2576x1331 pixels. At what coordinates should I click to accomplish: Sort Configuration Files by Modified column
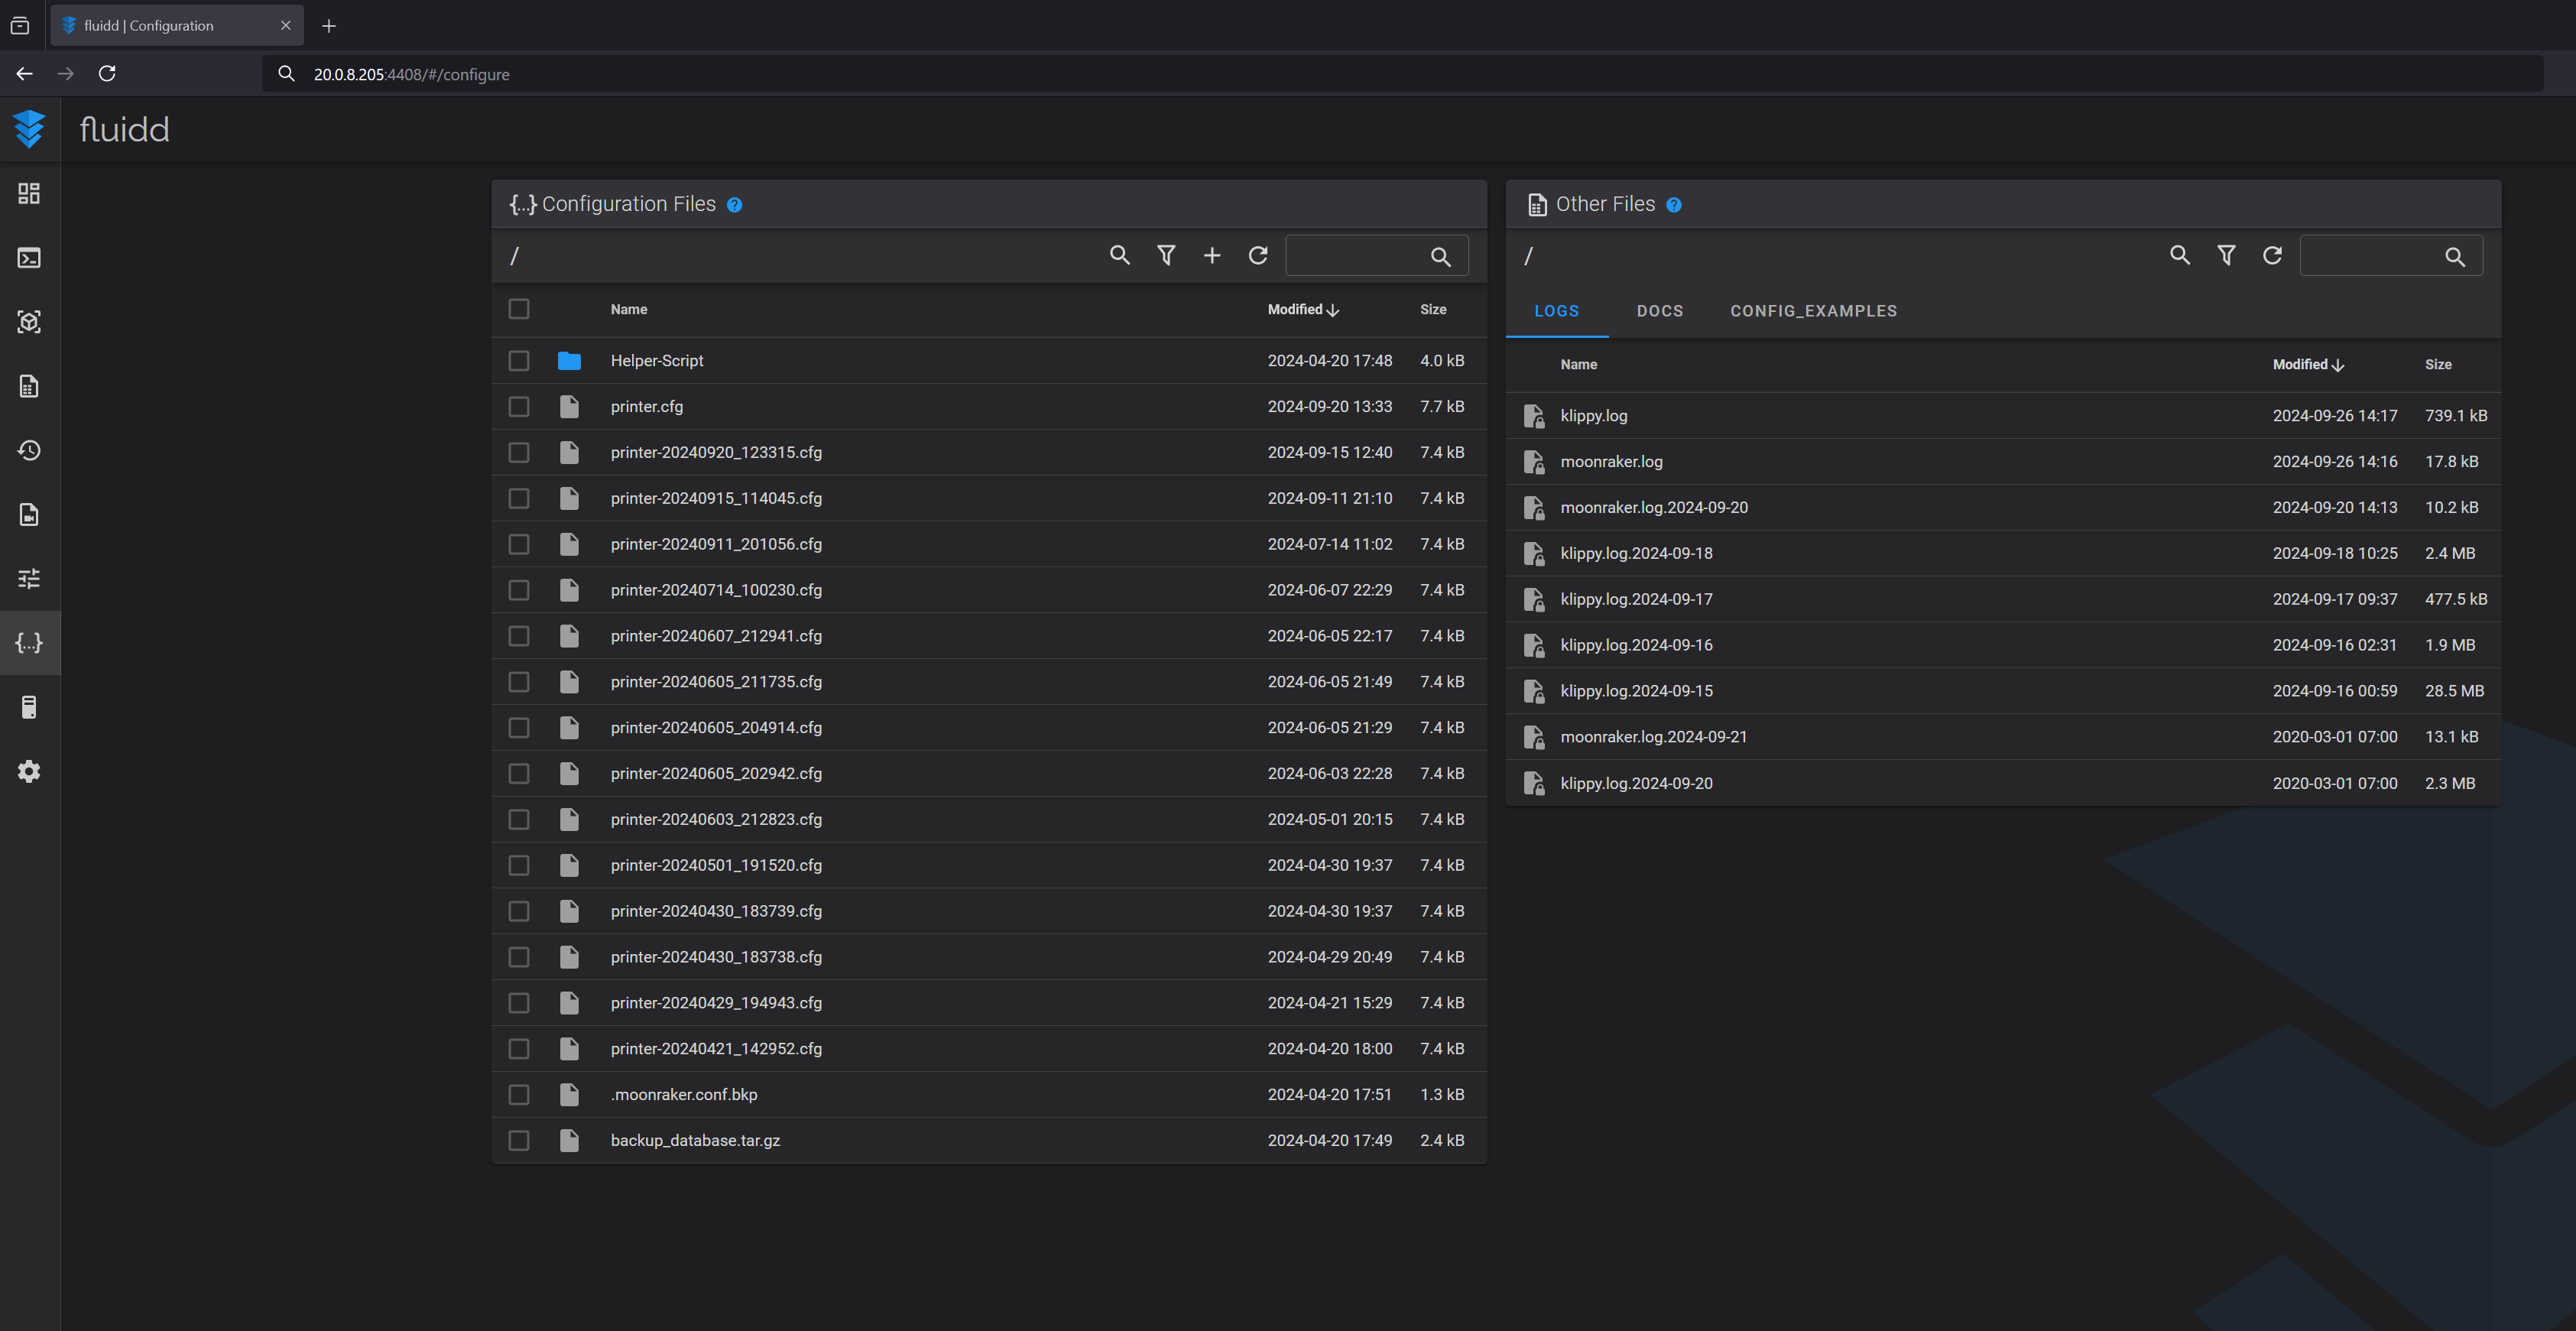[1303, 310]
